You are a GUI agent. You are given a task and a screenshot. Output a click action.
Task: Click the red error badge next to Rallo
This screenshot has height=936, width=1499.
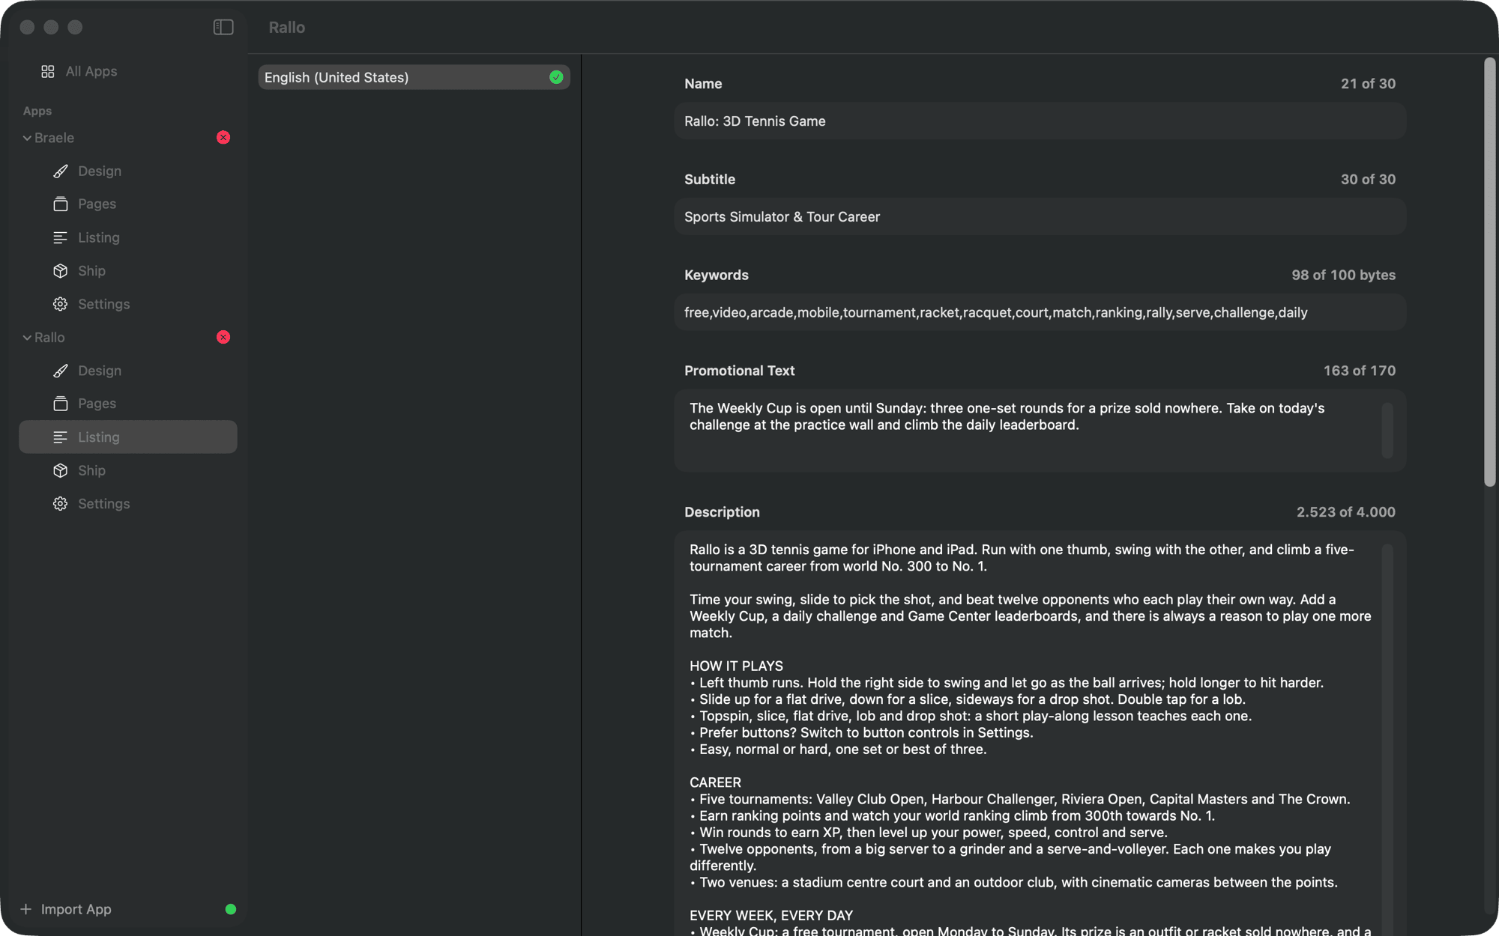click(223, 337)
